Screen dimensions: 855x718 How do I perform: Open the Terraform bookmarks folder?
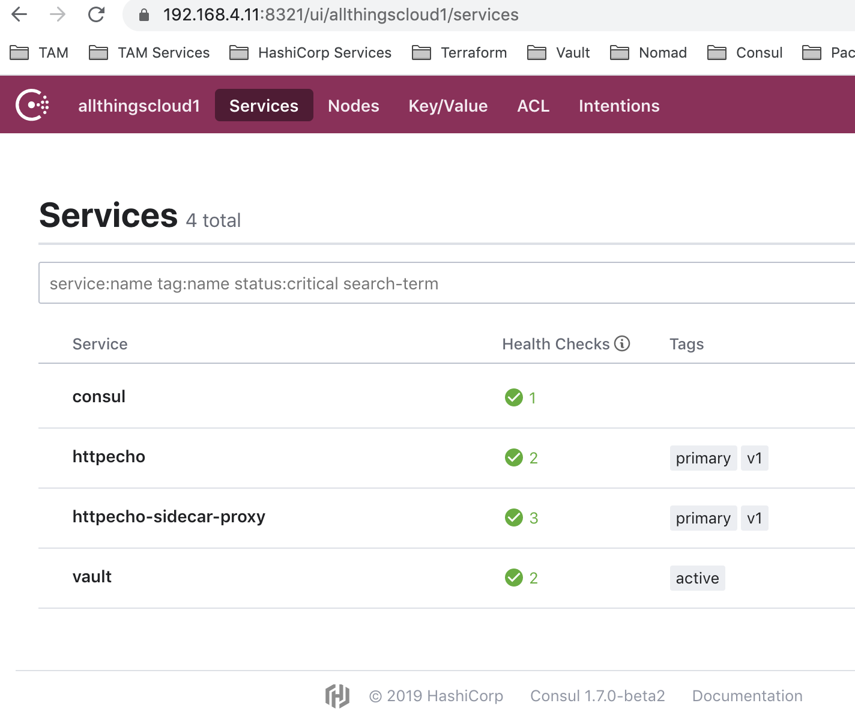pyautogui.click(x=459, y=53)
